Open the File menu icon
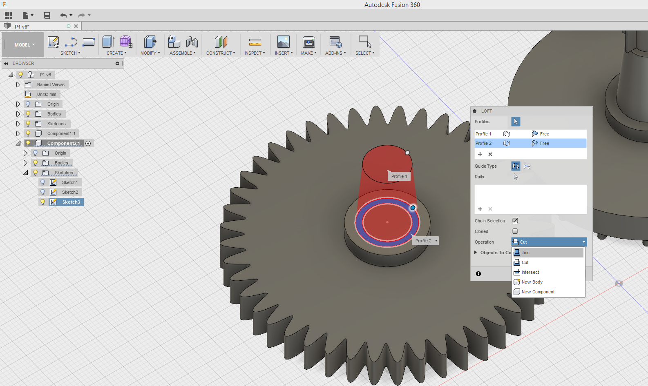 [x=27, y=16]
